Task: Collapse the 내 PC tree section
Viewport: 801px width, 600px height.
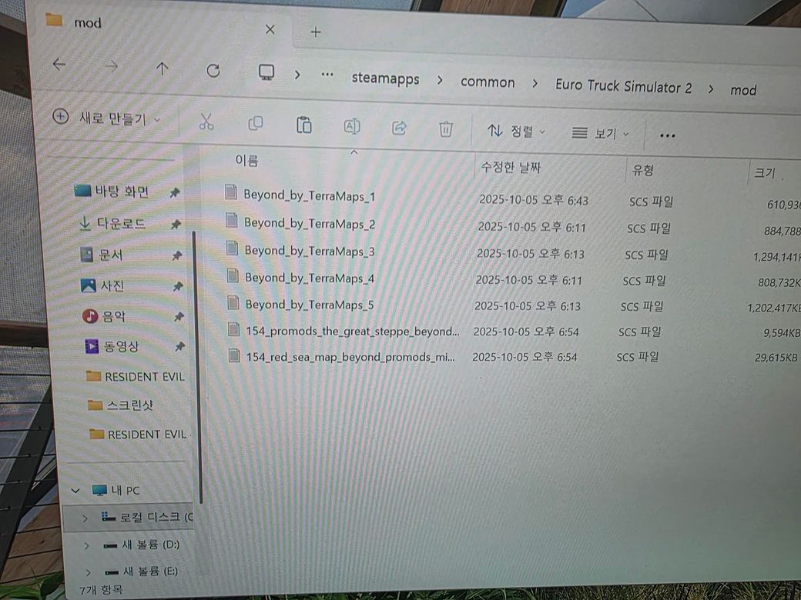Action: [x=75, y=490]
